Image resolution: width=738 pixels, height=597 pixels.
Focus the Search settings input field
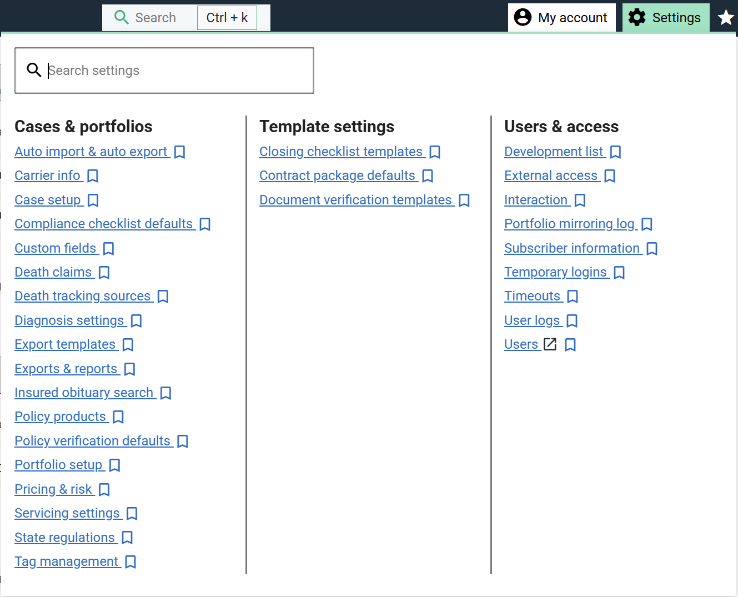[x=172, y=71]
